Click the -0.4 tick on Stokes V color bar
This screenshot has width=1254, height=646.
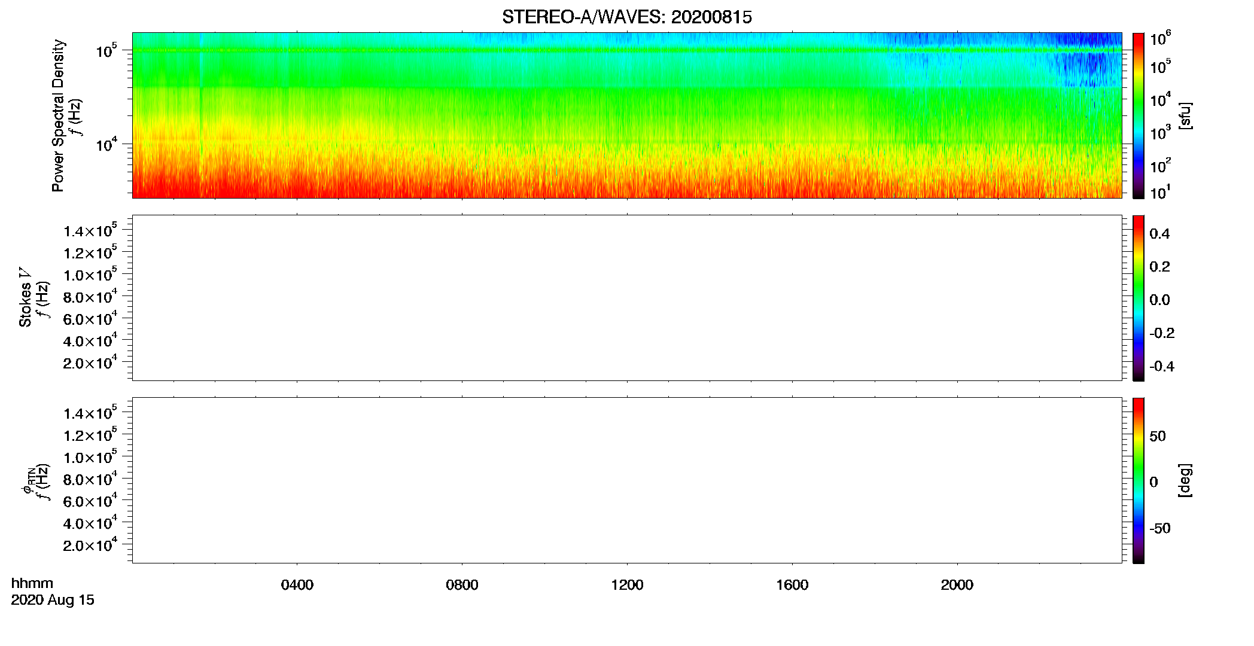pyautogui.click(x=1162, y=366)
